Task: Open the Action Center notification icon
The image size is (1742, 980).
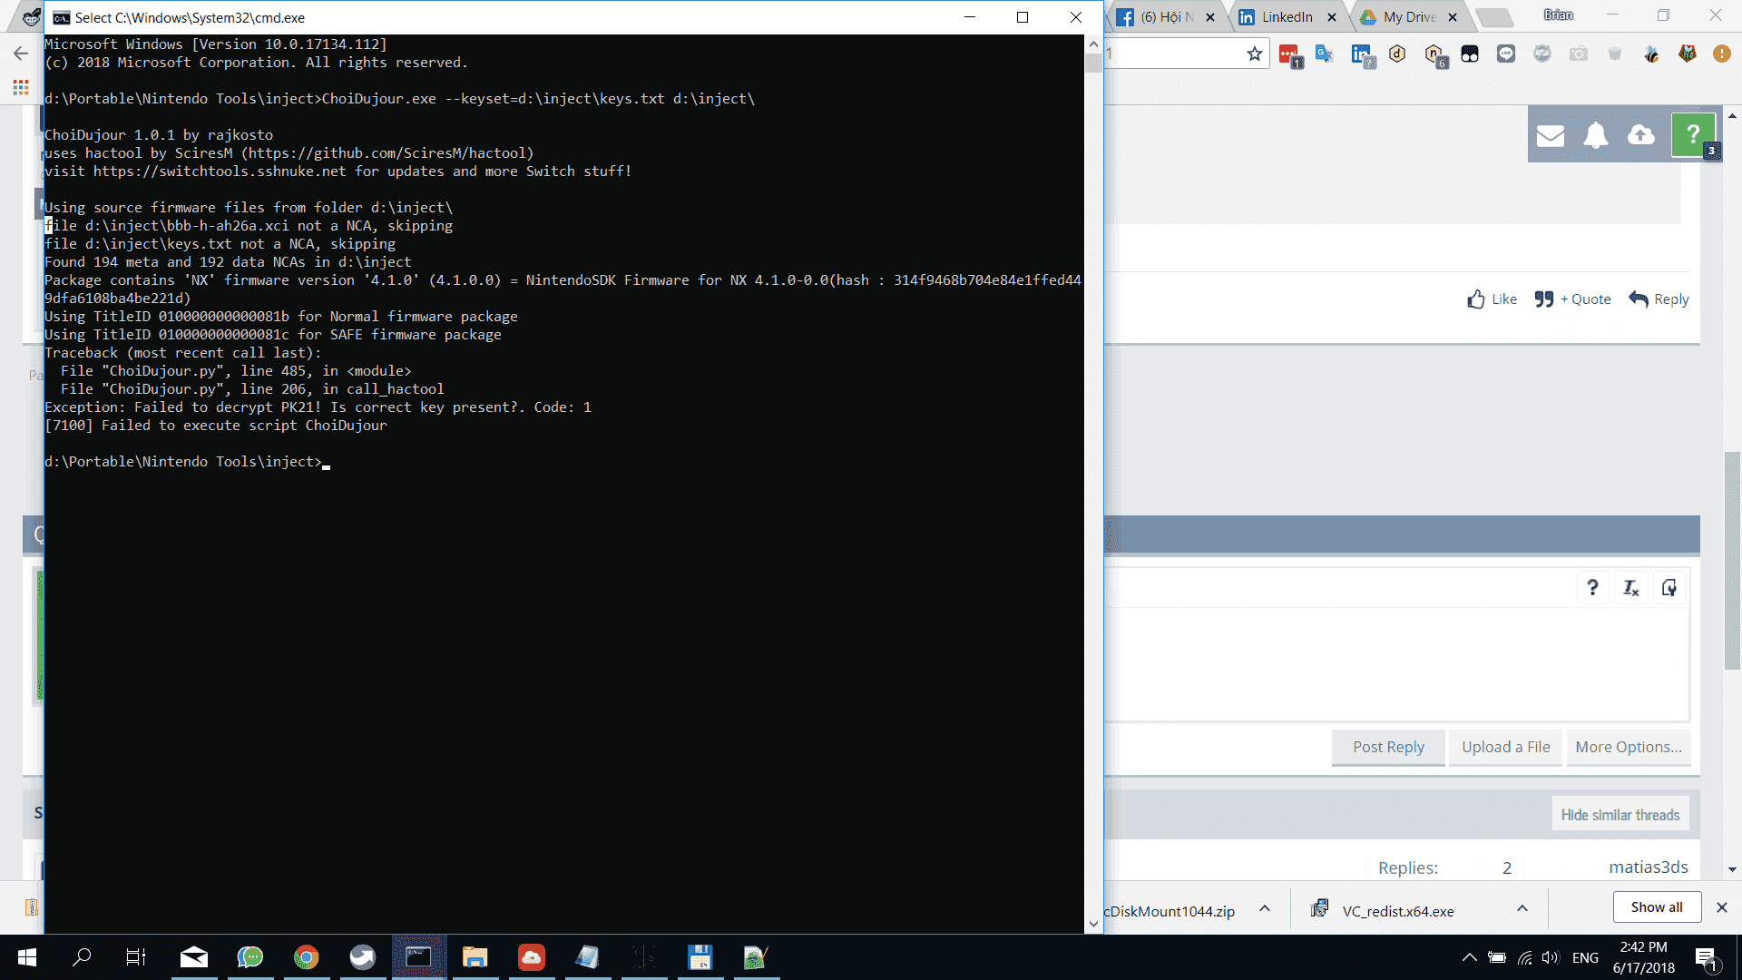Action: 1706,958
